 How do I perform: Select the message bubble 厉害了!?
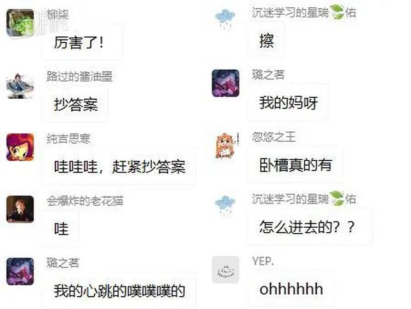82,42
